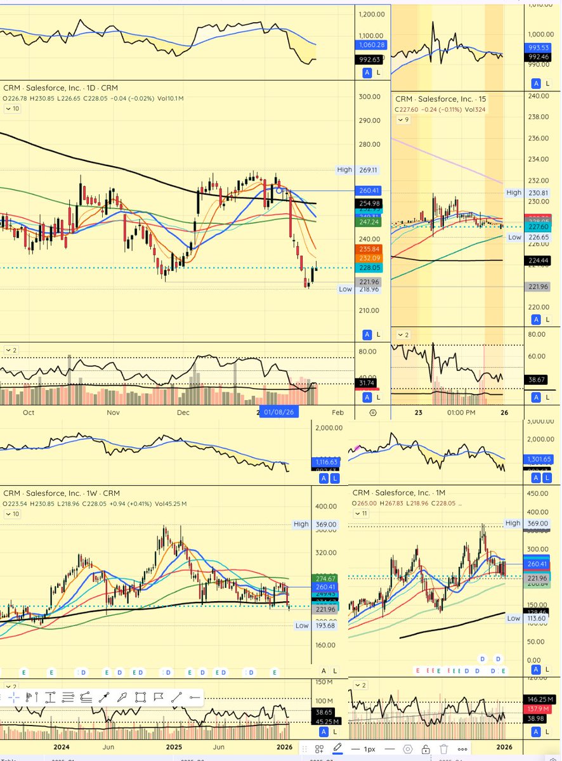Click the 1,060.28 value label in top-left pane
The height and width of the screenshot is (761, 562).
tap(371, 44)
